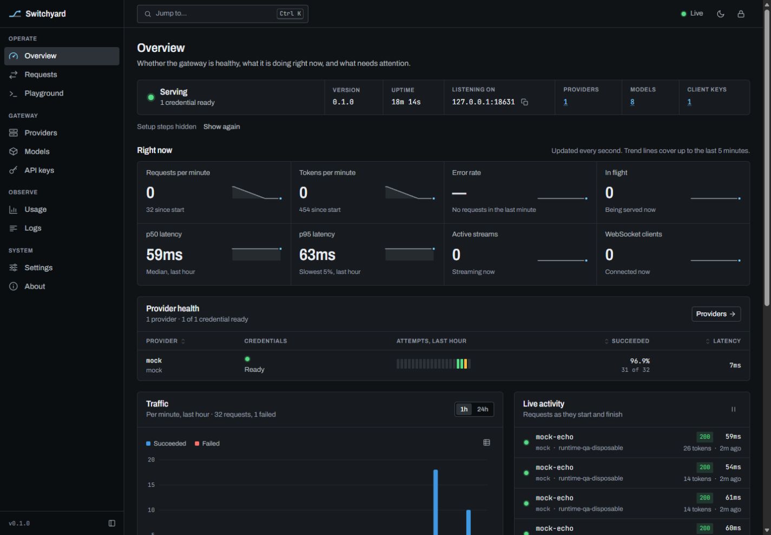This screenshot has width=771, height=535.
Task: Click the v0.1.0 version label
Action: click(x=19, y=523)
